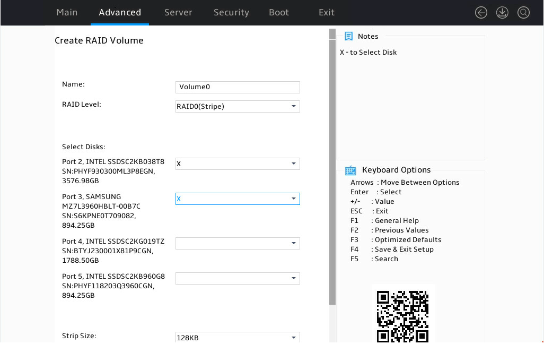544x344 pixels.
Task: Click the 'Enter : Select' line
Action: click(x=376, y=192)
